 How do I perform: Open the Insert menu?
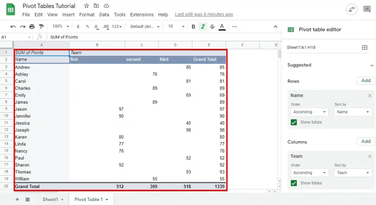tap(68, 15)
